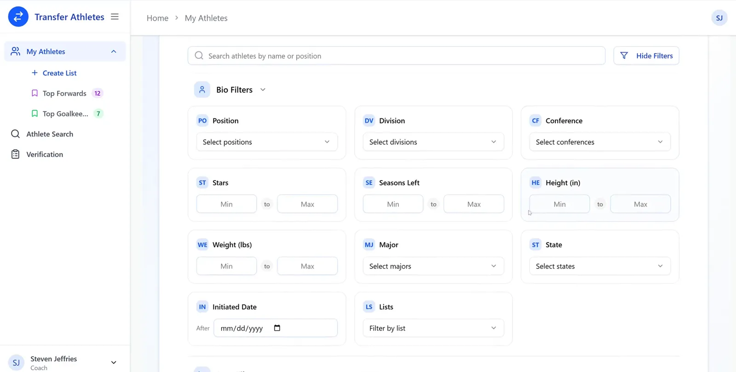The image size is (736, 372).
Task: Click the Transfer Athletes logo icon
Action: coord(18,17)
